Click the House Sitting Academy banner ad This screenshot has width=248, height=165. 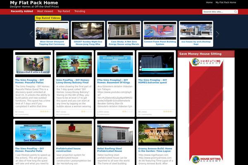click(206, 111)
